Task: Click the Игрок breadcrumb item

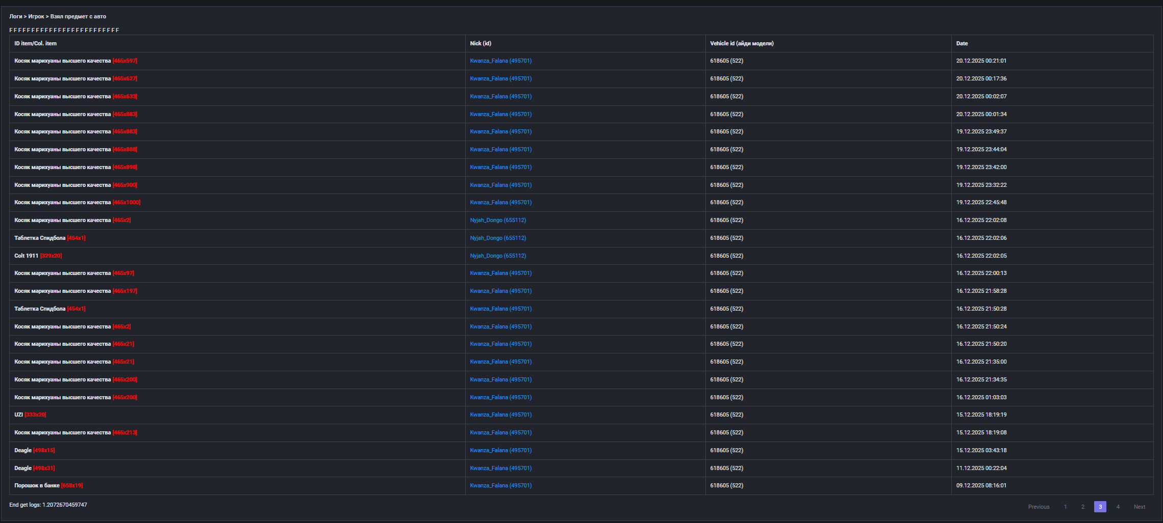Action: (36, 16)
